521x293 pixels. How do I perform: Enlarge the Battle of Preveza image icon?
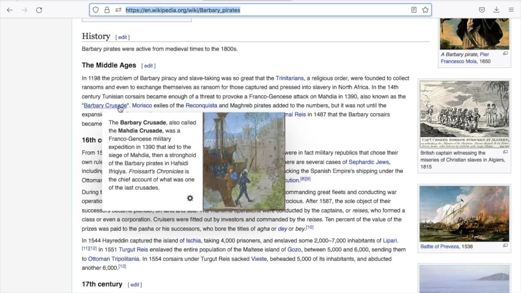tap(505, 245)
